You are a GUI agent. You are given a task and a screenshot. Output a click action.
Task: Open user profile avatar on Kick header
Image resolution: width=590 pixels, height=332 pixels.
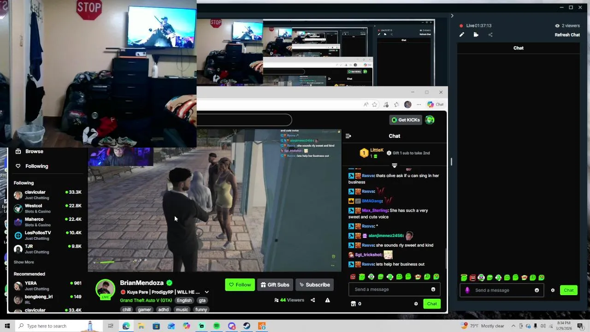[430, 120]
